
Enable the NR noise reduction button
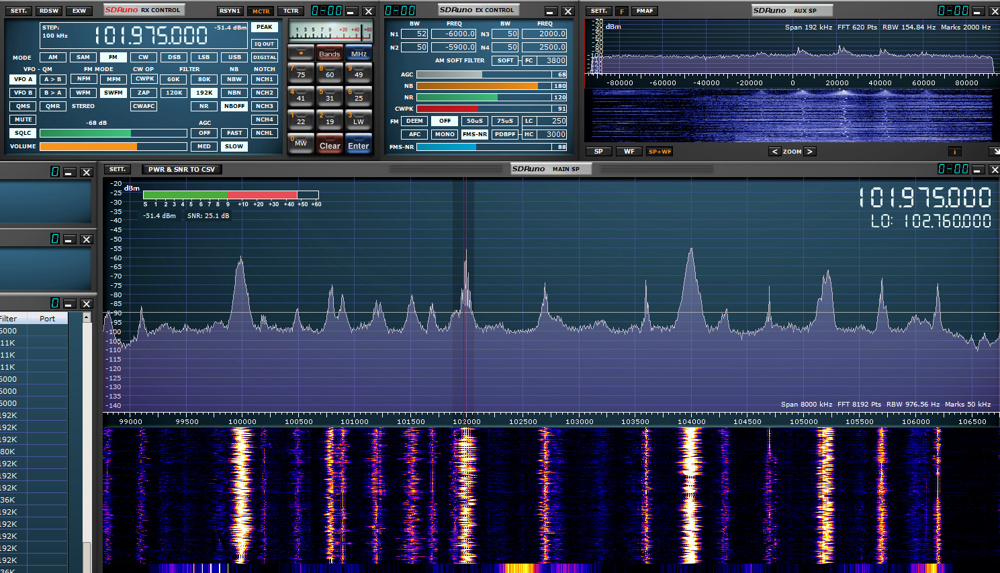point(204,106)
